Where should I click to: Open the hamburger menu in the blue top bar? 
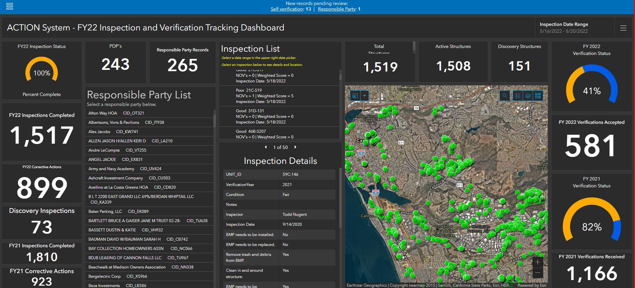tap(10, 6)
